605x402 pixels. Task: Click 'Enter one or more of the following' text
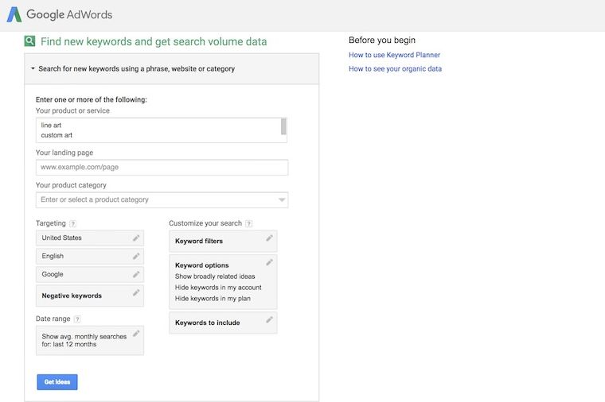coord(92,99)
